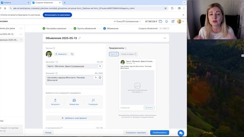Open Chrome three-dot menu
Image resolution: width=244 pixels, height=137 pixels.
[x=184, y=8]
